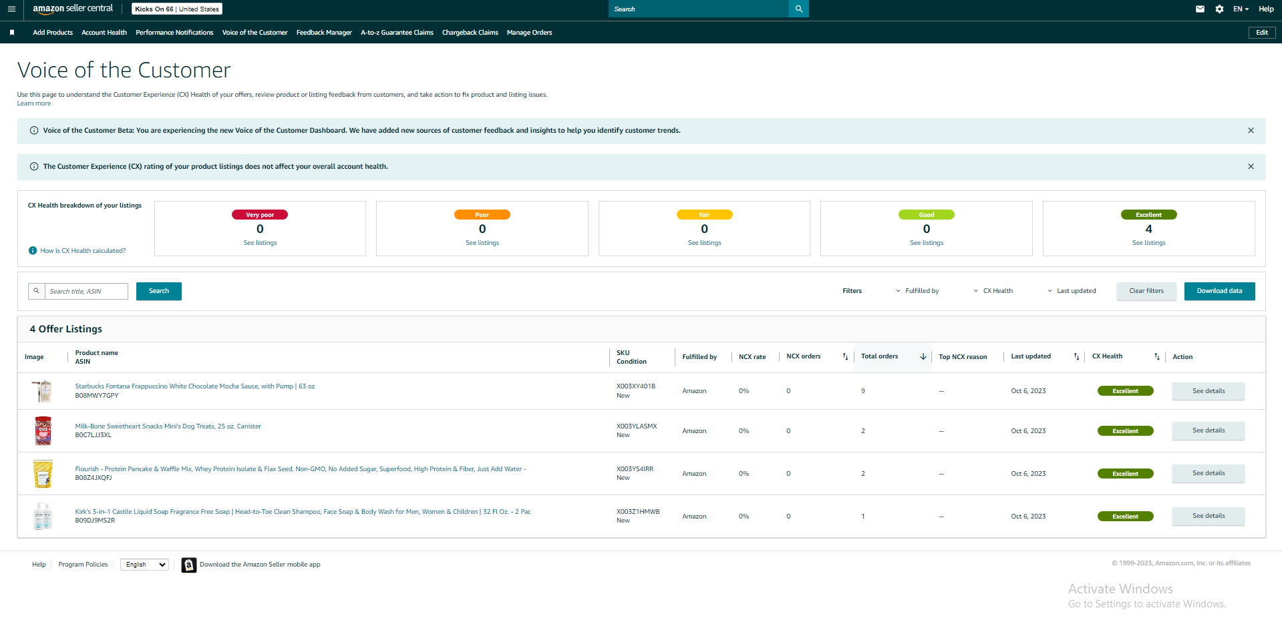See details for Starbucks Frappuccino sauce listing
The width and height of the screenshot is (1282, 628).
coord(1209,391)
